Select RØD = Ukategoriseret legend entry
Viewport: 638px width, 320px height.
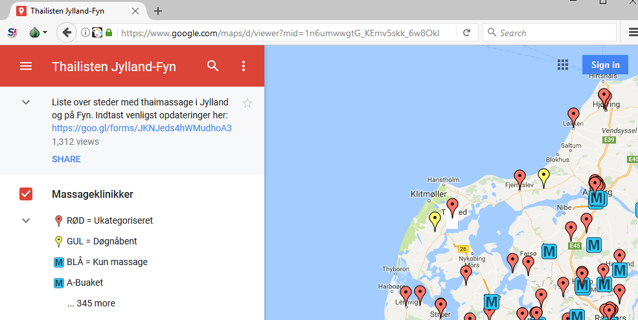point(104,220)
